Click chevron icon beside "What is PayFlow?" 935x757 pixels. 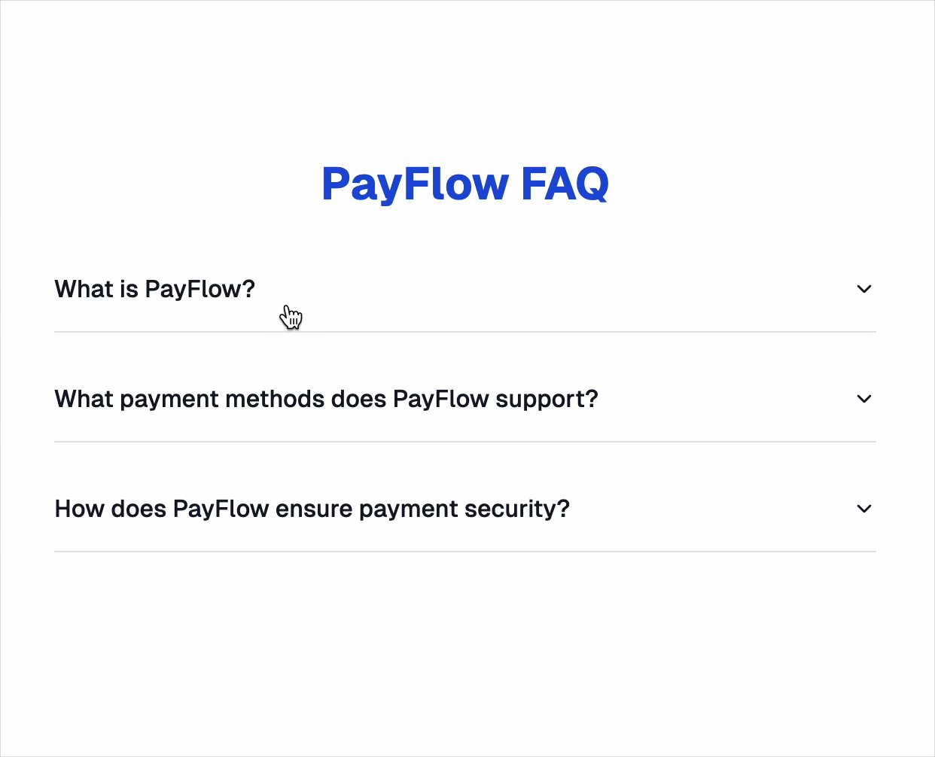(x=864, y=289)
